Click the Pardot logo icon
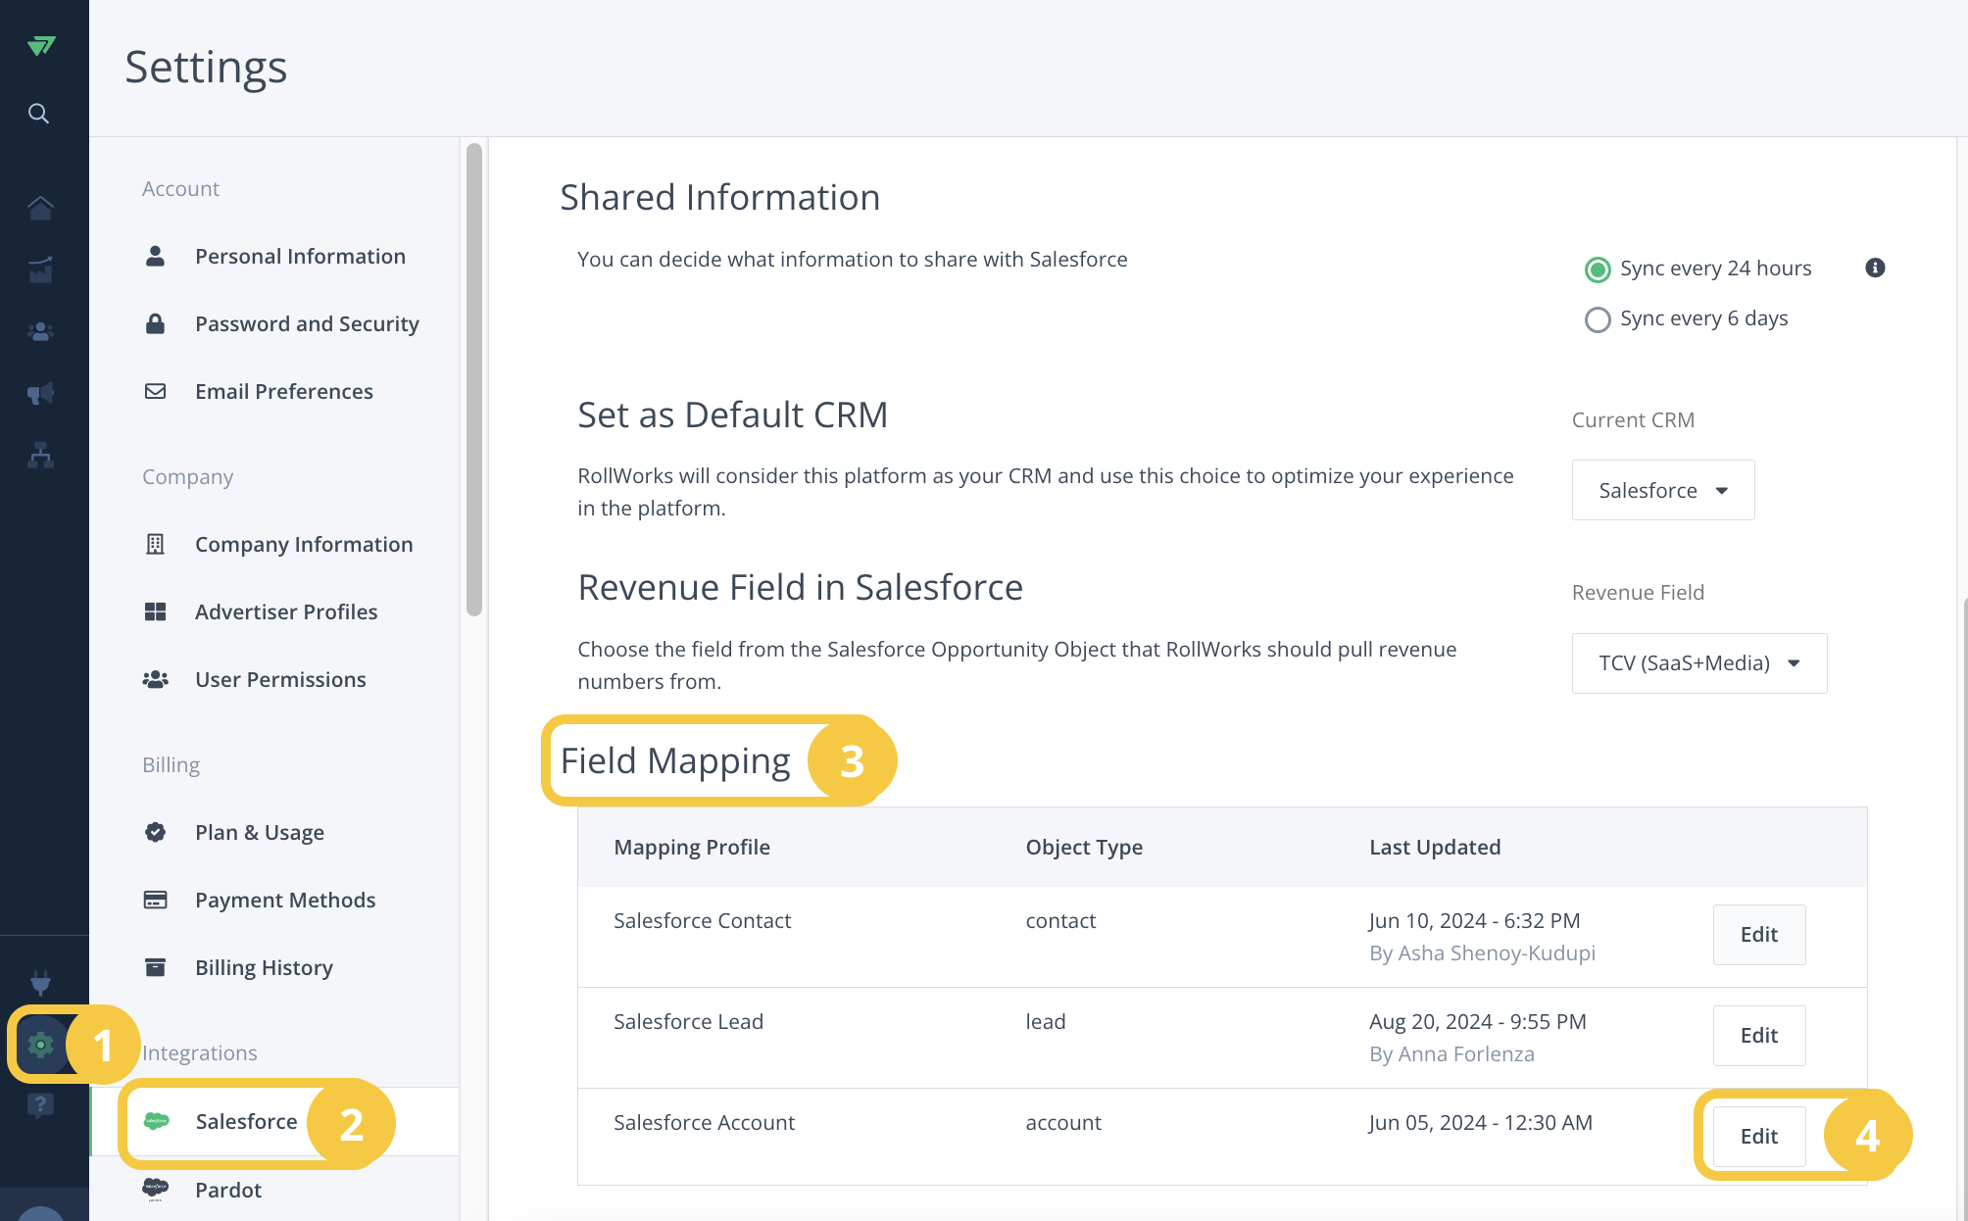 [155, 1190]
